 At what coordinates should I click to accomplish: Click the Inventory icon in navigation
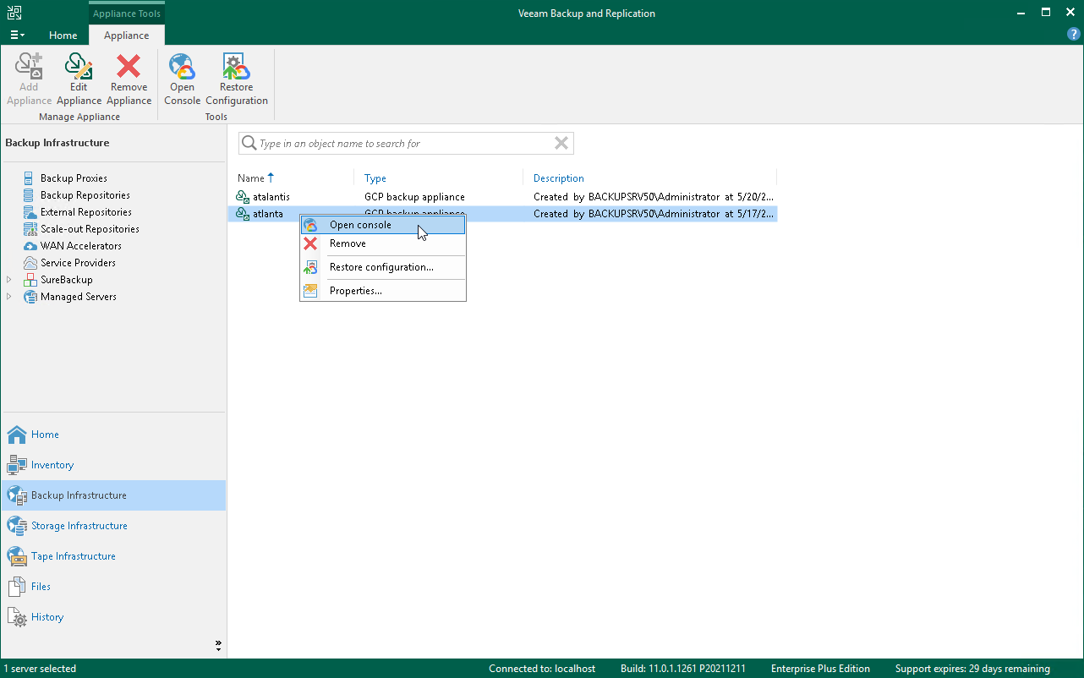click(17, 465)
